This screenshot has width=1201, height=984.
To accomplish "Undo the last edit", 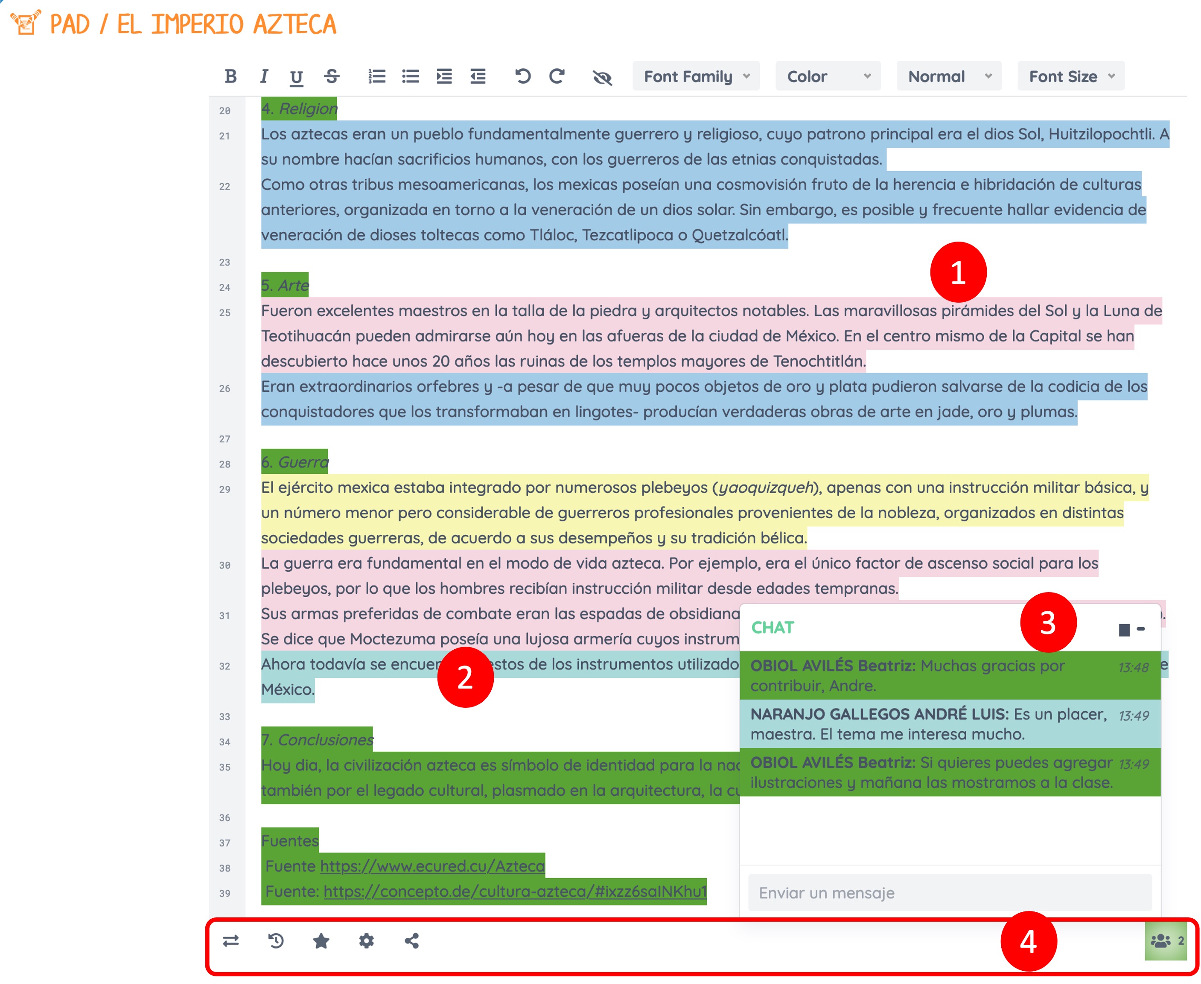I will pyautogui.click(x=522, y=76).
